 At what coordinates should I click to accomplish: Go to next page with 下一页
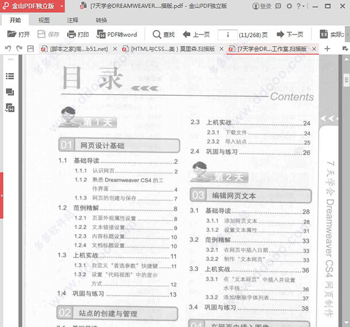point(290,34)
